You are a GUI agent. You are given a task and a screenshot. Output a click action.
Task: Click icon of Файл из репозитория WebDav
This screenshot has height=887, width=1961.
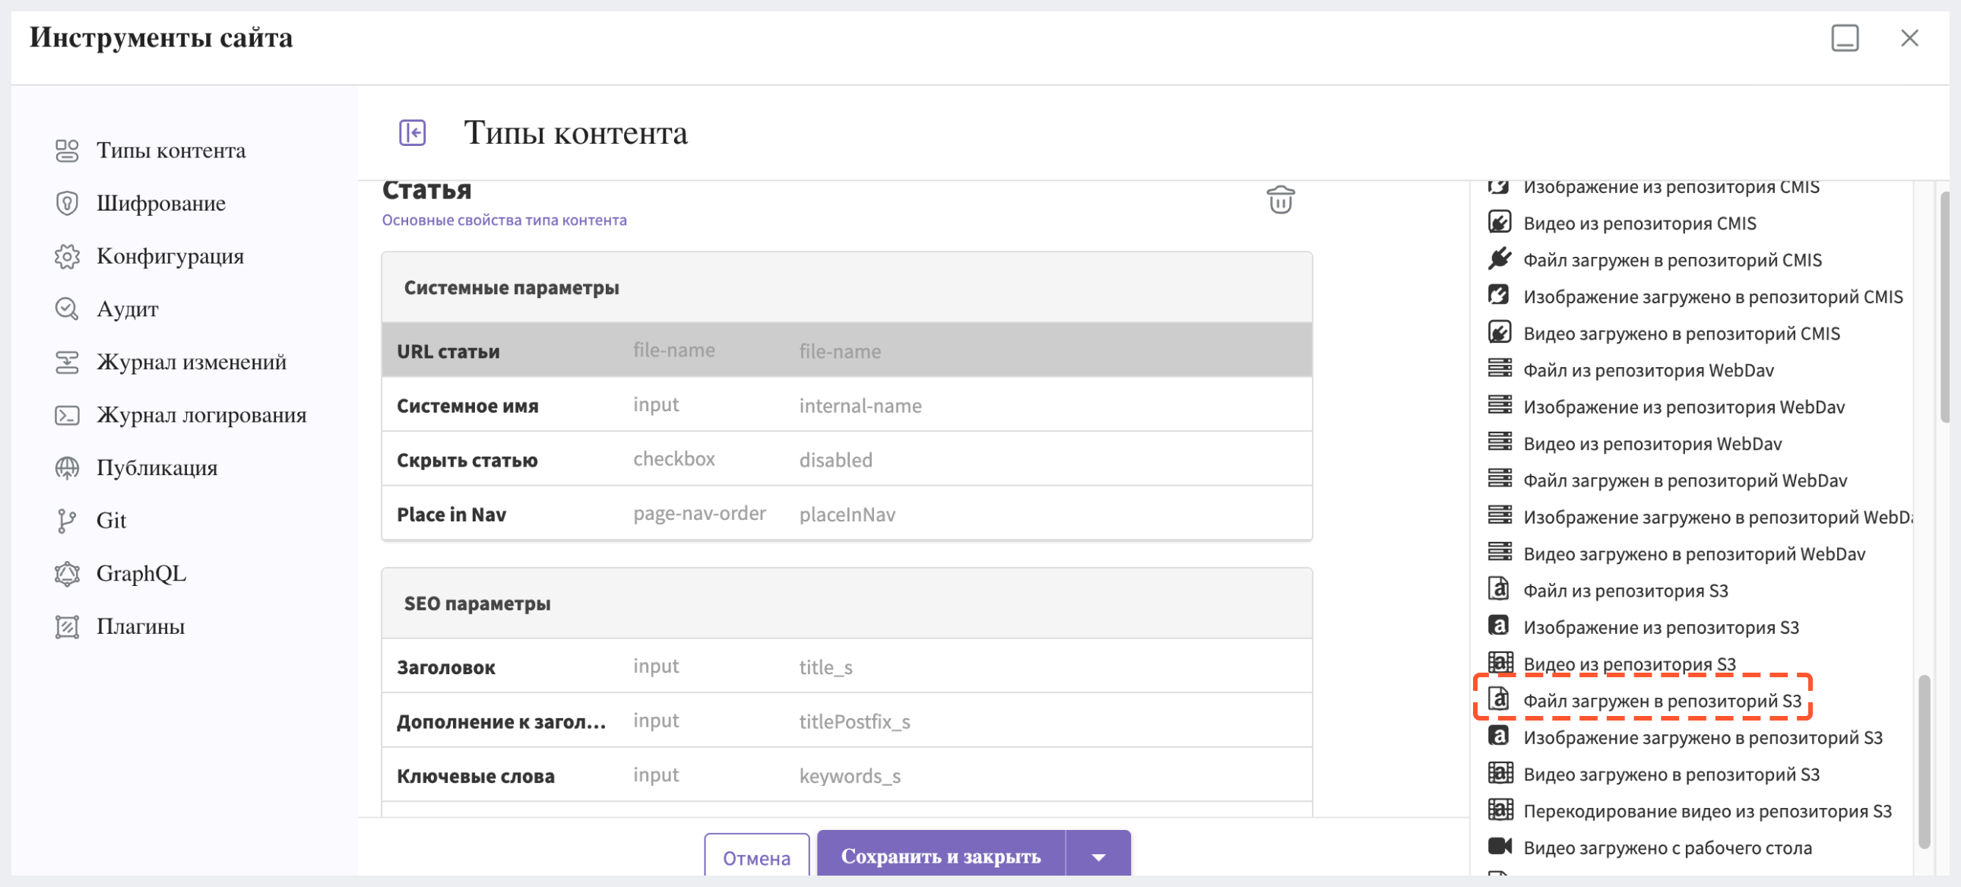(x=1500, y=369)
